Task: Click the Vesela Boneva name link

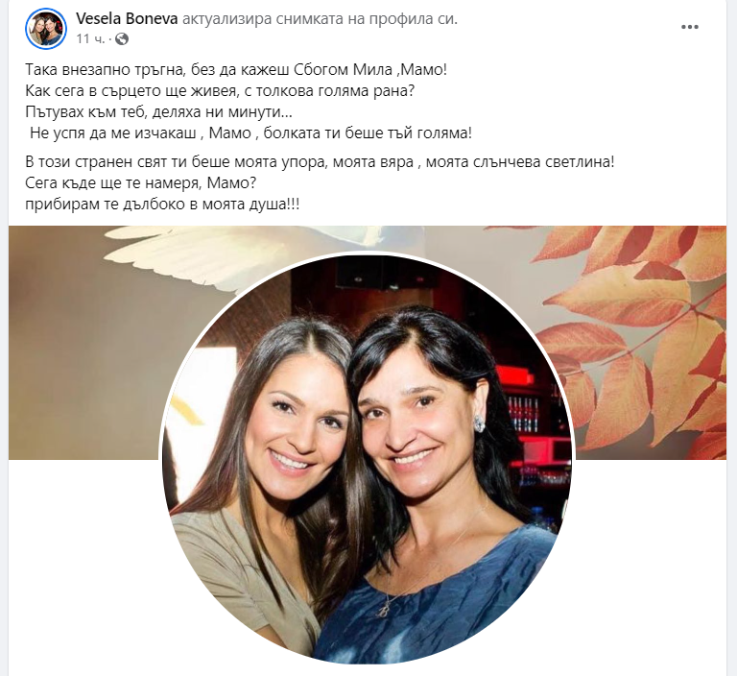Action: point(127,19)
